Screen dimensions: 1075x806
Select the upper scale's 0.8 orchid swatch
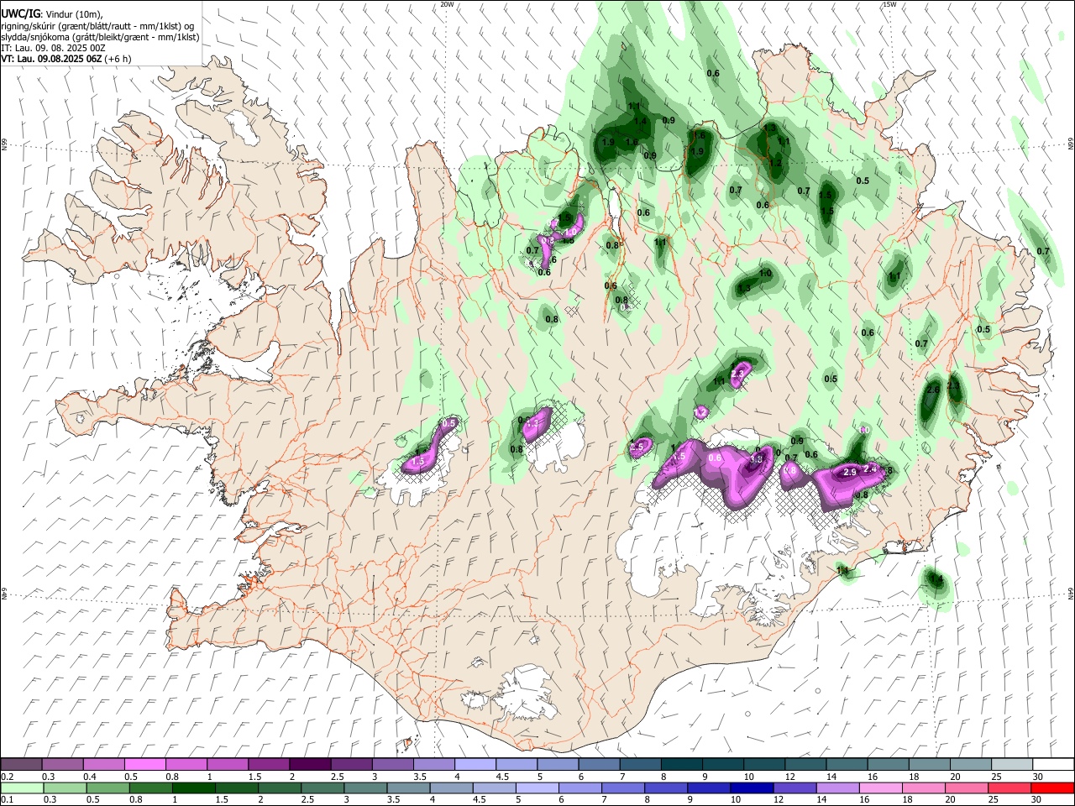(x=186, y=765)
